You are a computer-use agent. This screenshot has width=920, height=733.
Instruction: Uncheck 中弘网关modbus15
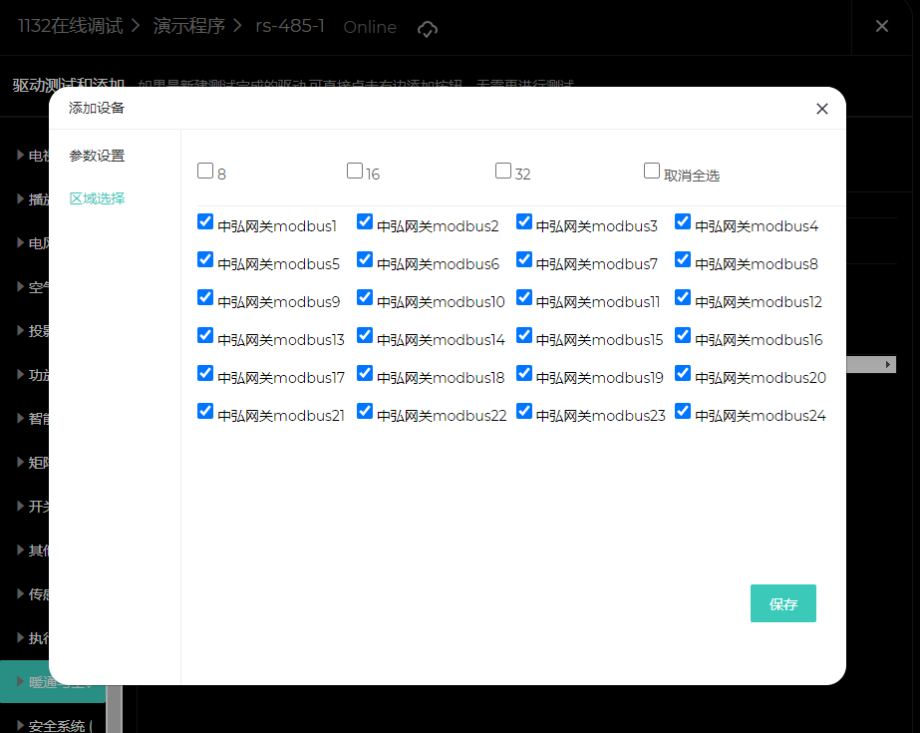(x=524, y=335)
